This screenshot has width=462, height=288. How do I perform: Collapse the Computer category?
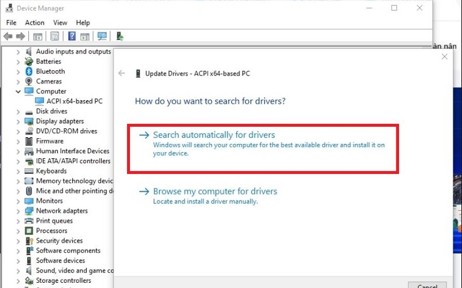coord(18,92)
